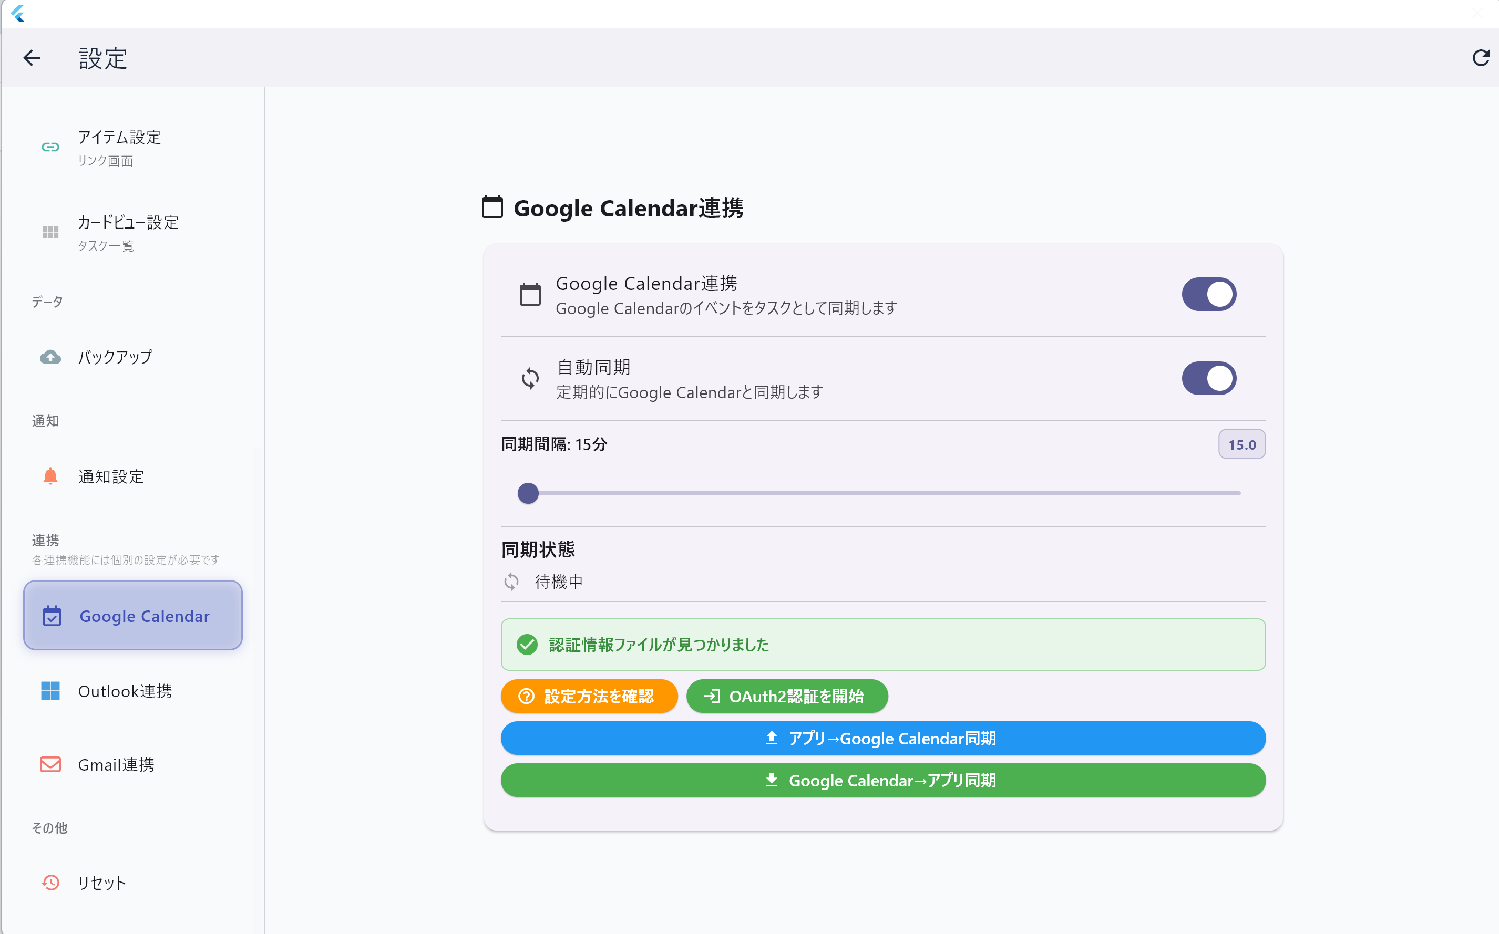Click the 15.0 interval value badge
1499x934 pixels.
click(x=1242, y=443)
